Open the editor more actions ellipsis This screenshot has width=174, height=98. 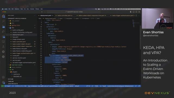tap(139, 16)
